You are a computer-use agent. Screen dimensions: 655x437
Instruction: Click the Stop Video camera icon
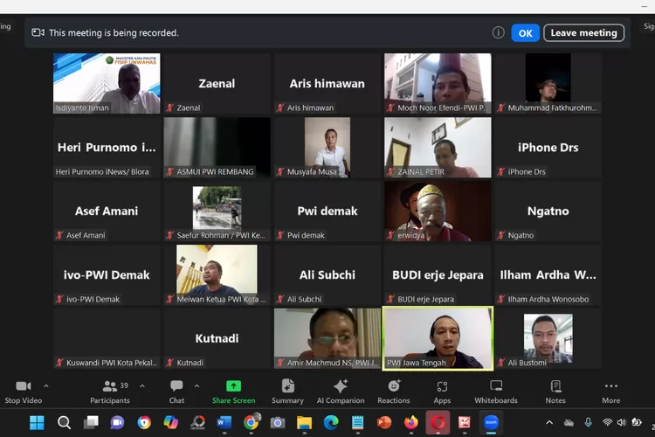[23, 386]
